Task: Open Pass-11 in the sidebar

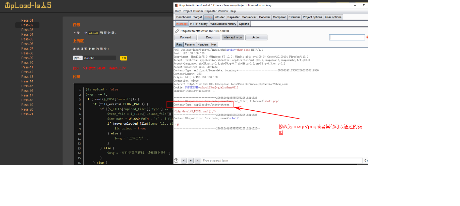Action: [x=27, y=67]
